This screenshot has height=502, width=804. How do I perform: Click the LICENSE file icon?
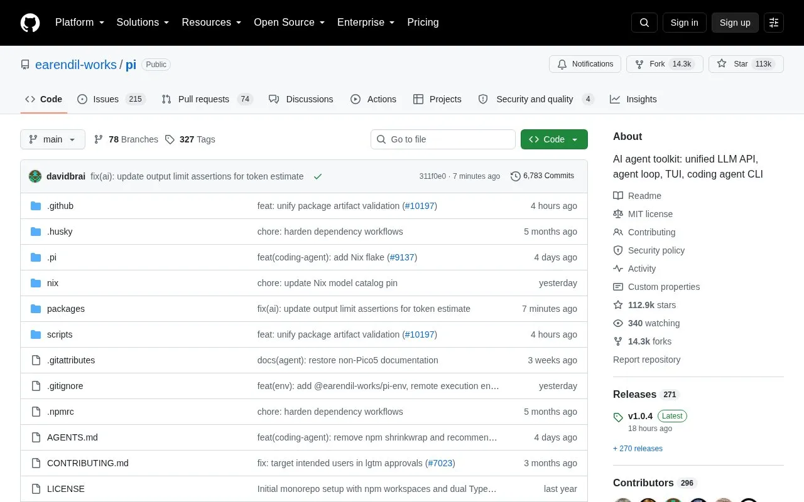36,489
